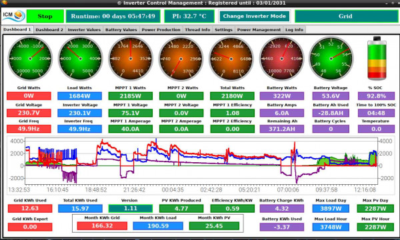
Task: Click the Grid status button
Action: coord(345,17)
